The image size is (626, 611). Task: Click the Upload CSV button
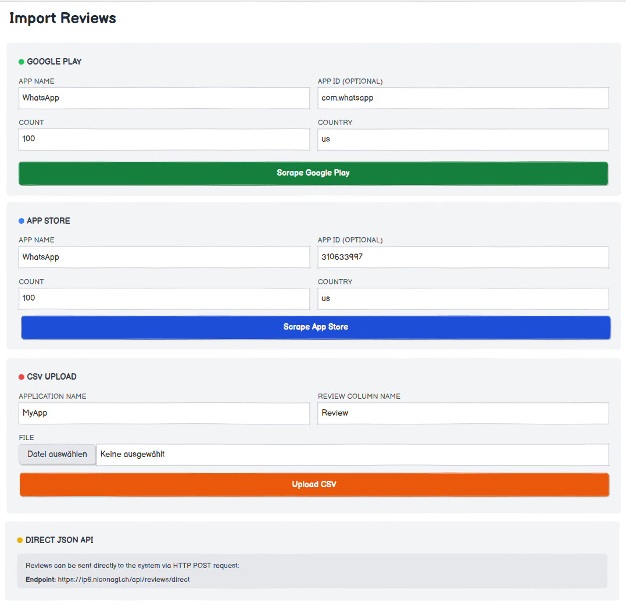[x=314, y=485]
